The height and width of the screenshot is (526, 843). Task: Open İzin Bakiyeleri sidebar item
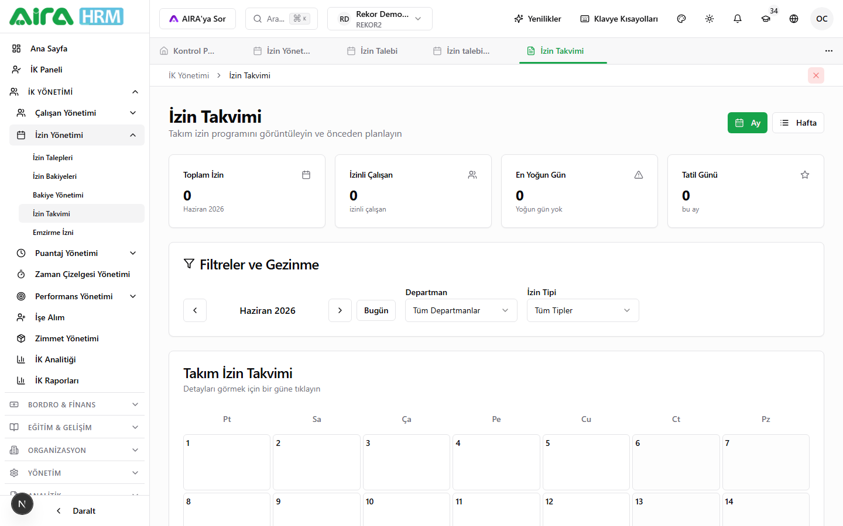click(x=81, y=177)
